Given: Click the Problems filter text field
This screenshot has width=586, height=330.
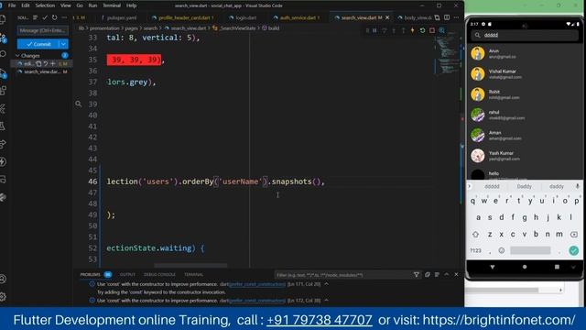Looking at the screenshot, I should (342, 275).
